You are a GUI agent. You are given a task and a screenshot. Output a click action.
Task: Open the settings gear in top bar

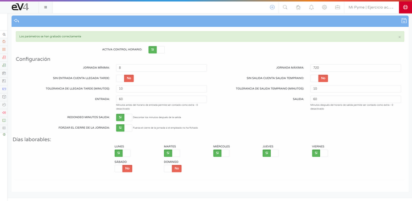click(325, 7)
